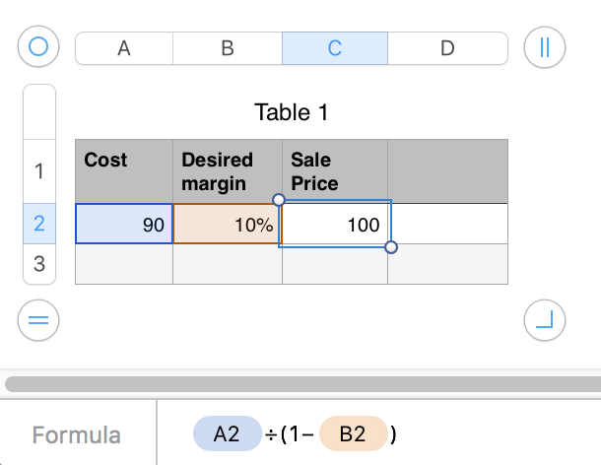Click the bottom-right selection handle of cell C2
Image resolution: width=601 pixels, height=465 pixels.
(391, 247)
